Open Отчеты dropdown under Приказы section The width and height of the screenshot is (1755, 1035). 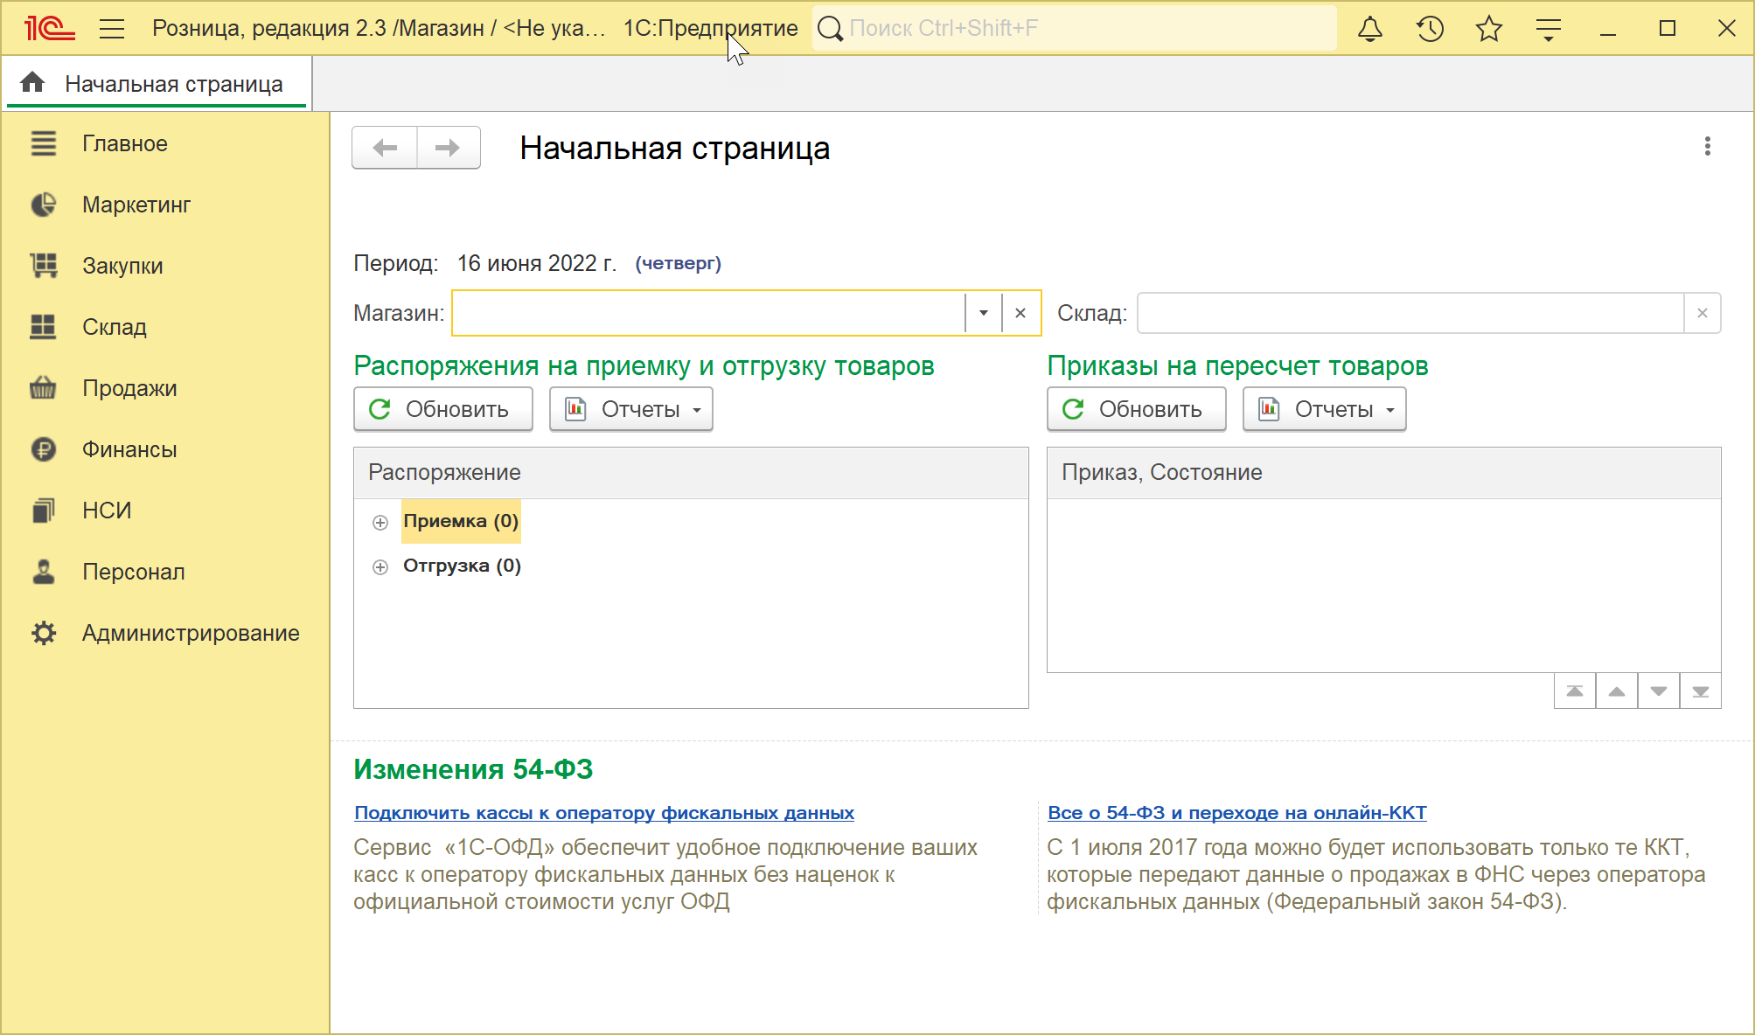coord(1325,409)
